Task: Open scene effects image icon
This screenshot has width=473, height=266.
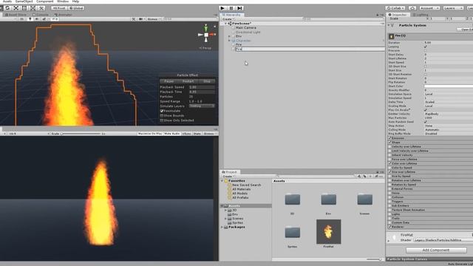Action: click(44, 19)
